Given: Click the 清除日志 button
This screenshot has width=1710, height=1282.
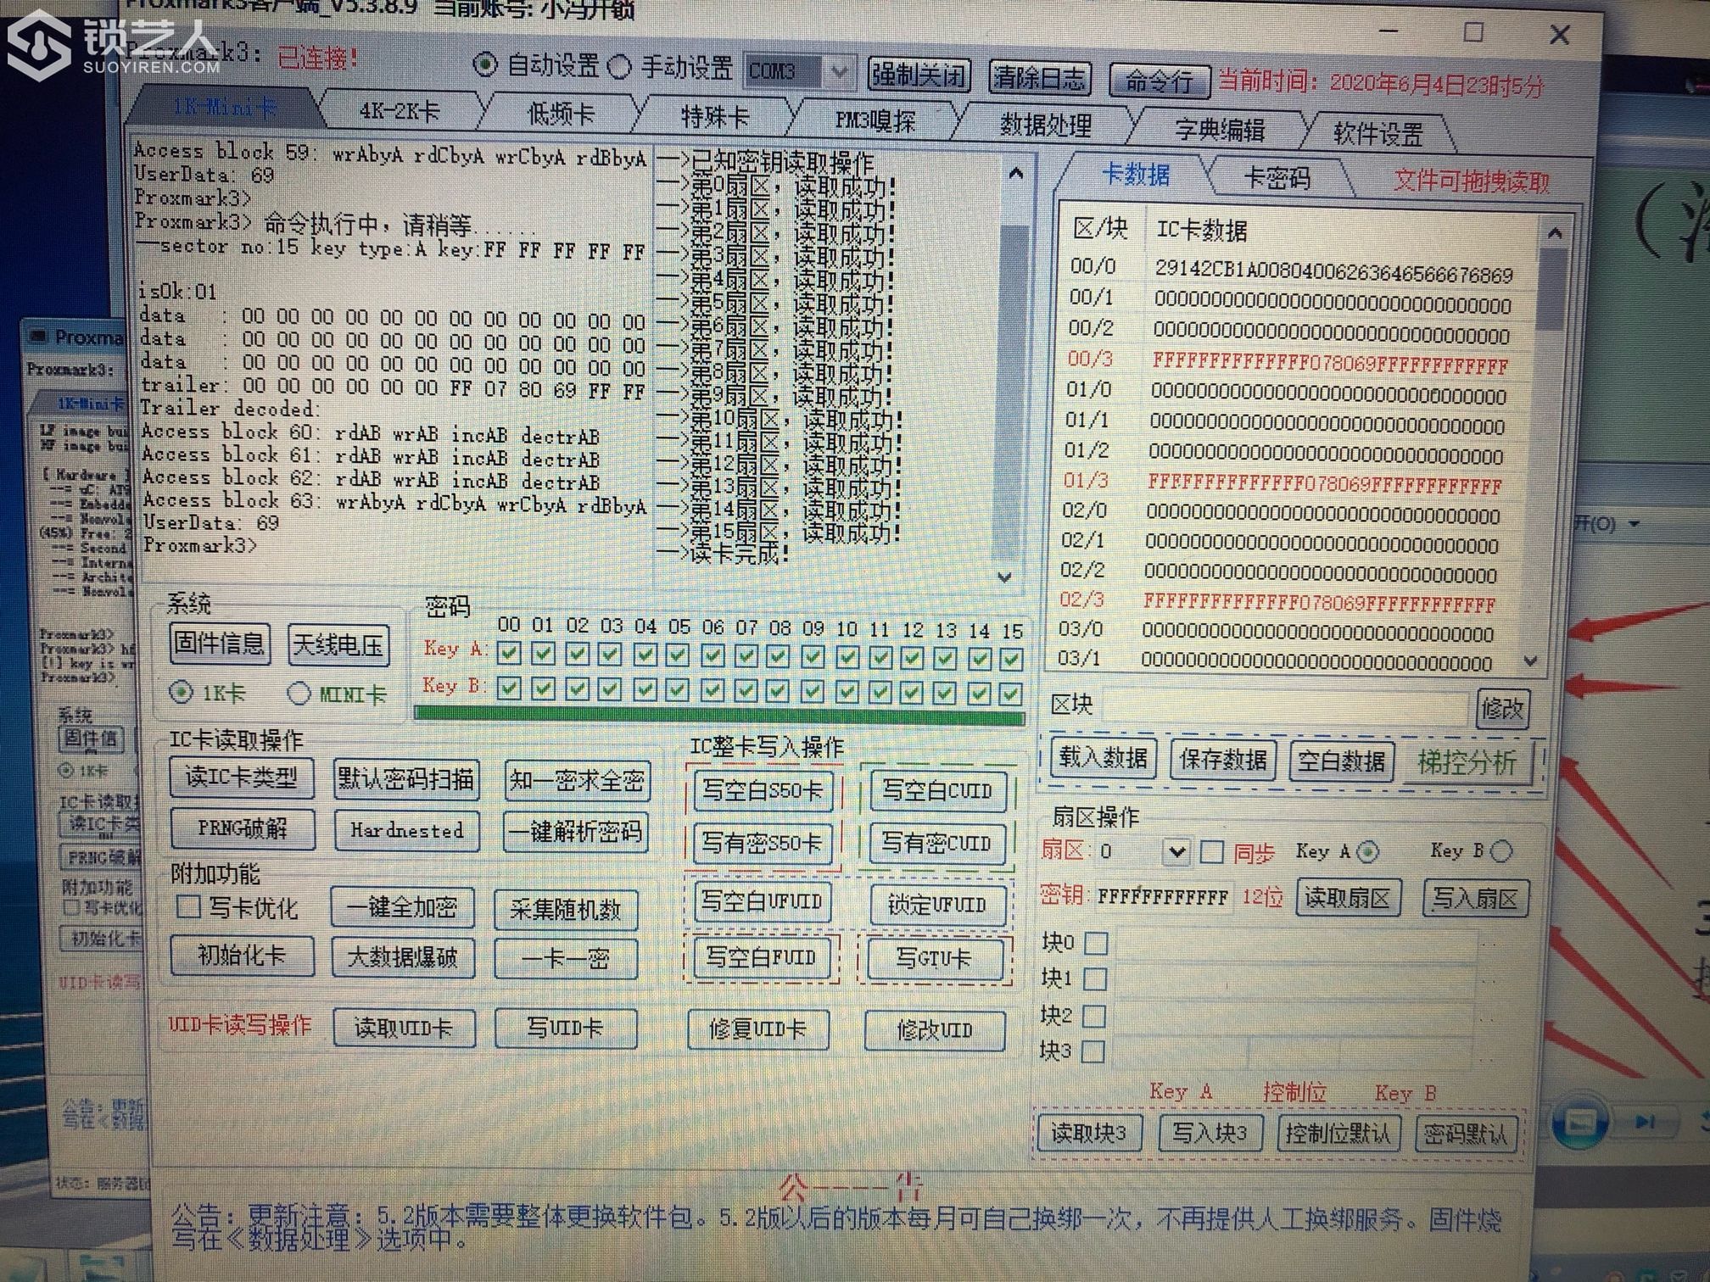Looking at the screenshot, I should coord(1040,78).
